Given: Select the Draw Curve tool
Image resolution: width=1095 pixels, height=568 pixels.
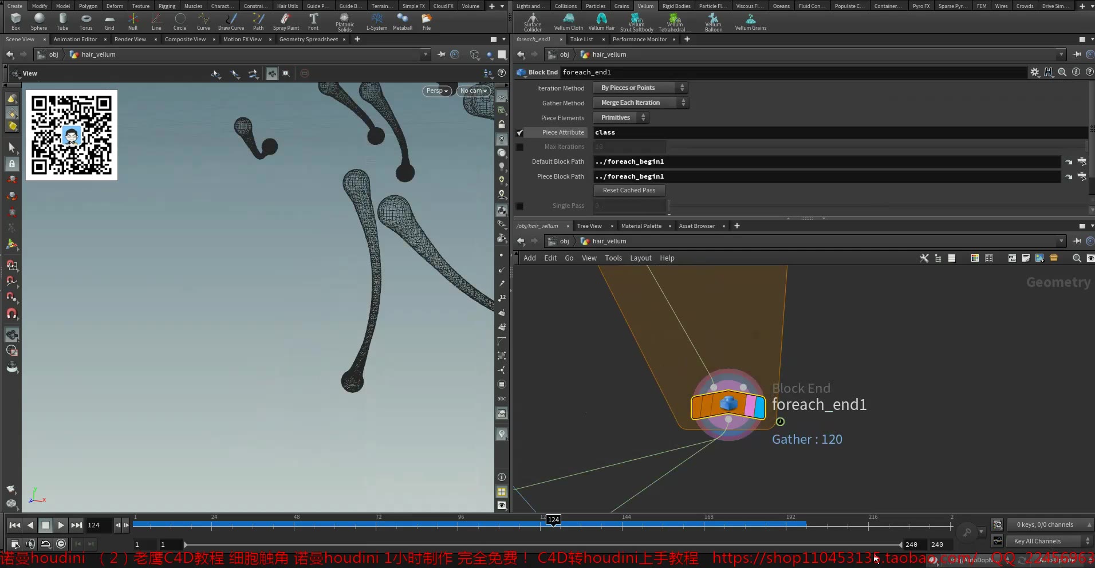Looking at the screenshot, I should click(x=231, y=22).
